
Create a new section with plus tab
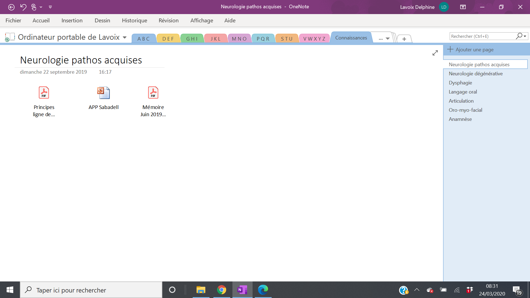coord(404,39)
